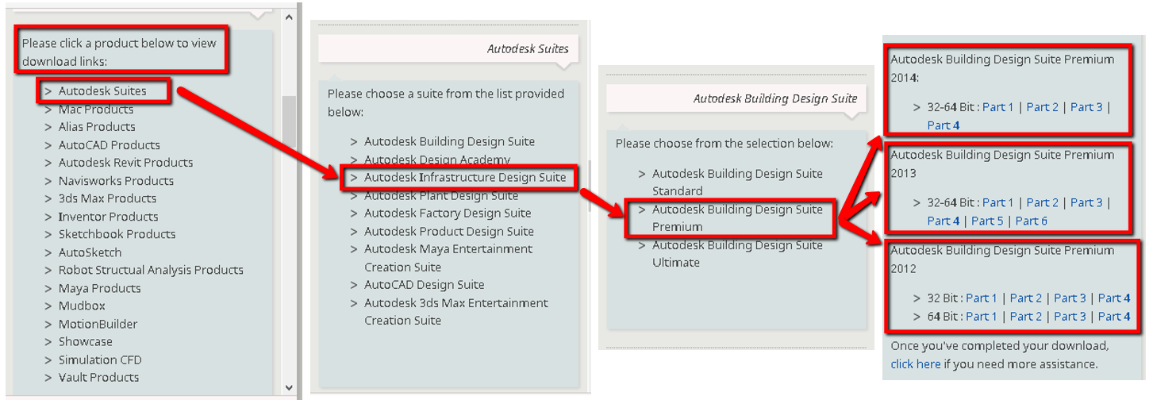Choose Autodesk Building Design Suite Ultimate
Viewport: 1153px width, 400px height.
(736, 253)
